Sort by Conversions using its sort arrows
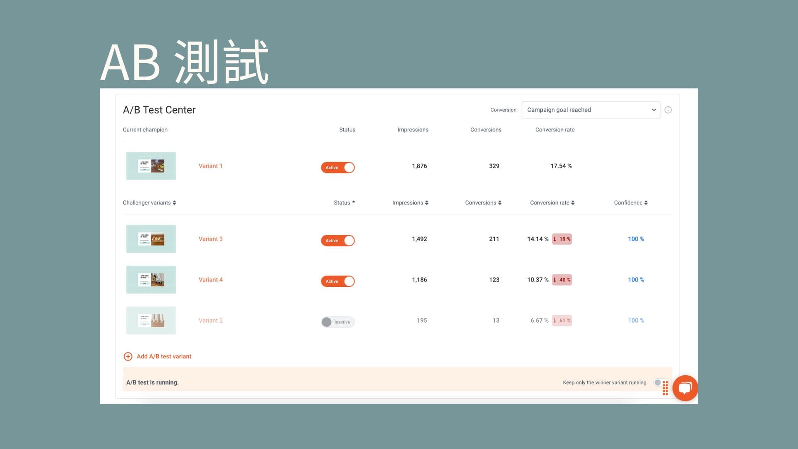 (500, 202)
